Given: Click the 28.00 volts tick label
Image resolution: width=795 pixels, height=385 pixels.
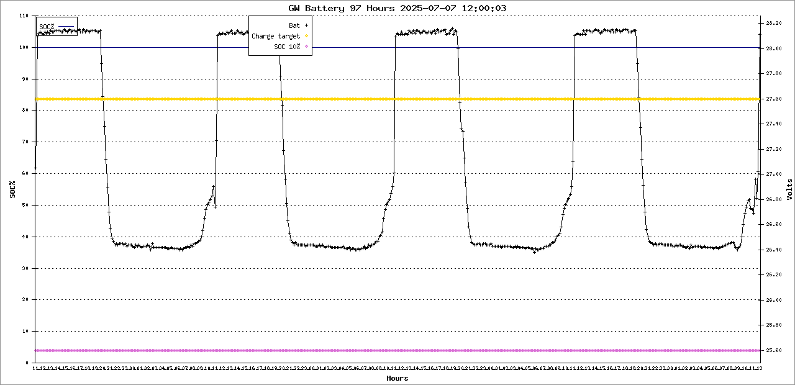Looking at the screenshot, I should 773,48.
